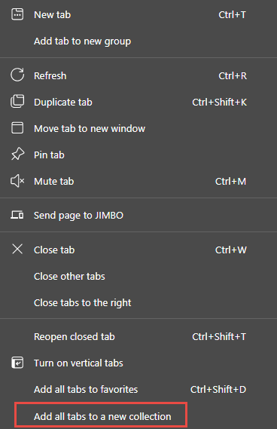Click the circular Refresh icon
This screenshot has width=277, height=429.
pyautogui.click(x=17, y=75)
